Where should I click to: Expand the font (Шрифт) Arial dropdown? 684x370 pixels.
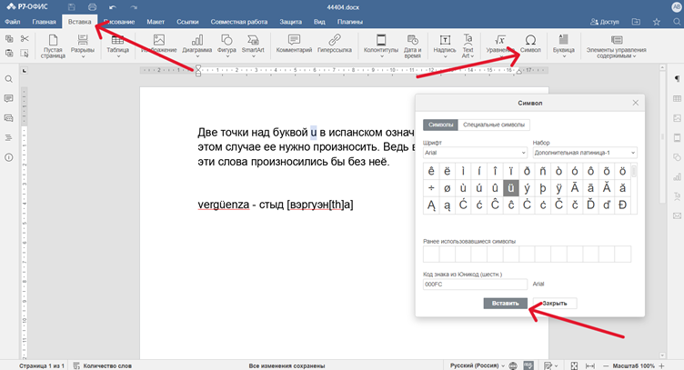click(x=475, y=153)
